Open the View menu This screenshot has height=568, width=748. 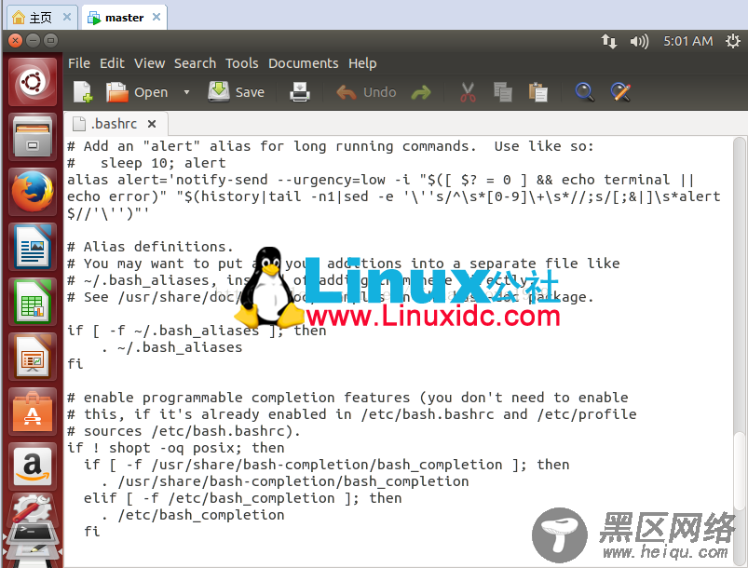pos(149,63)
